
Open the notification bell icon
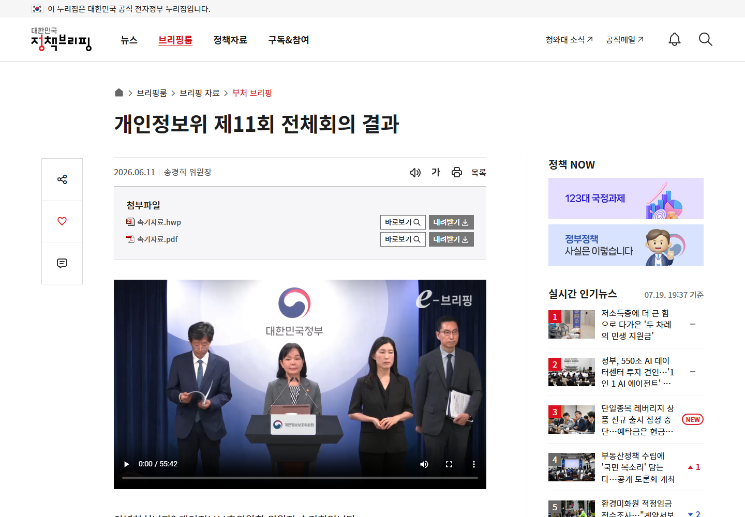coord(675,39)
